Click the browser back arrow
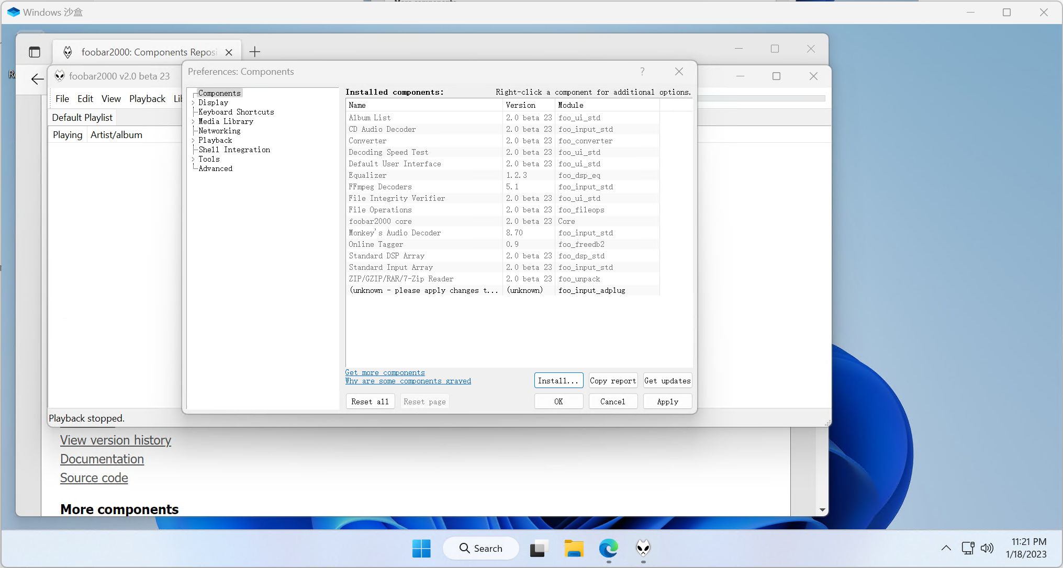 [x=37, y=79]
